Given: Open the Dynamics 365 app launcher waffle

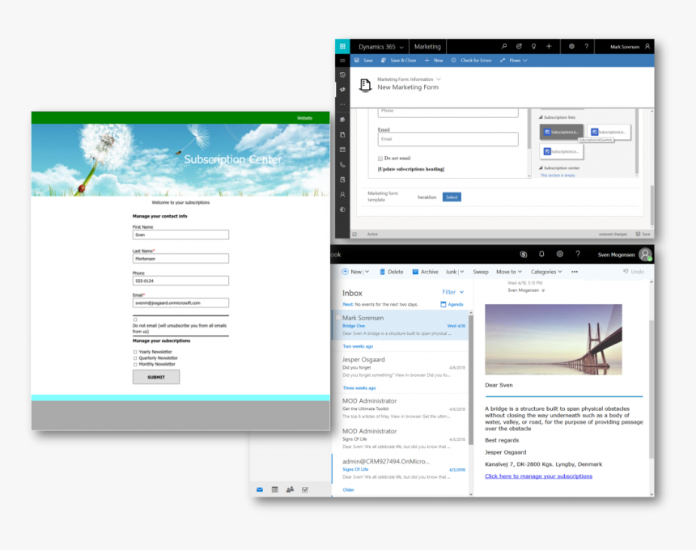Looking at the screenshot, I should (342, 46).
